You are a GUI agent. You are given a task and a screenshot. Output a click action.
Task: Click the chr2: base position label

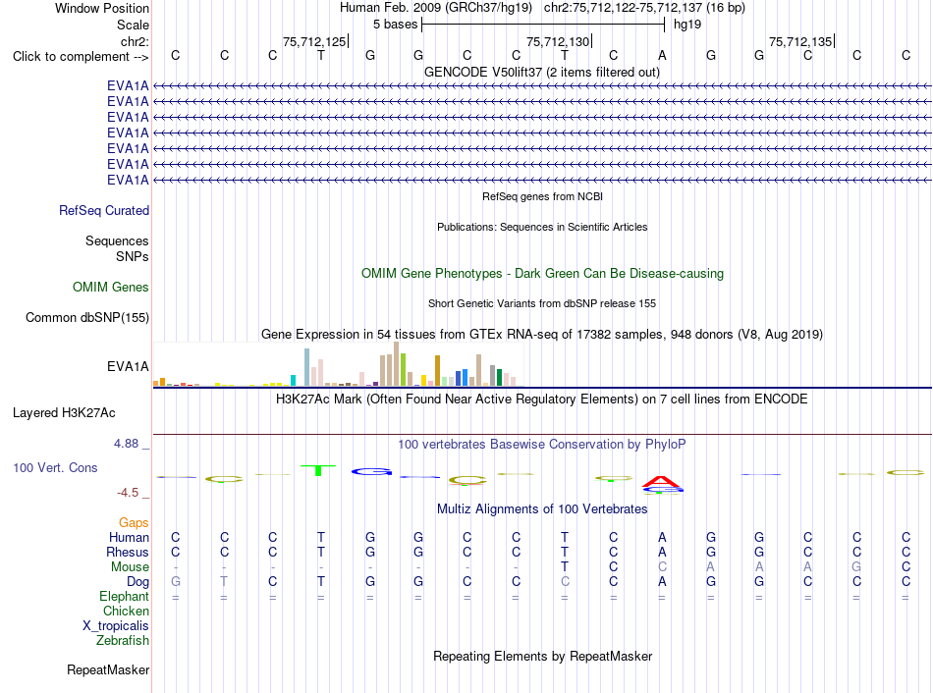[135, 41]
